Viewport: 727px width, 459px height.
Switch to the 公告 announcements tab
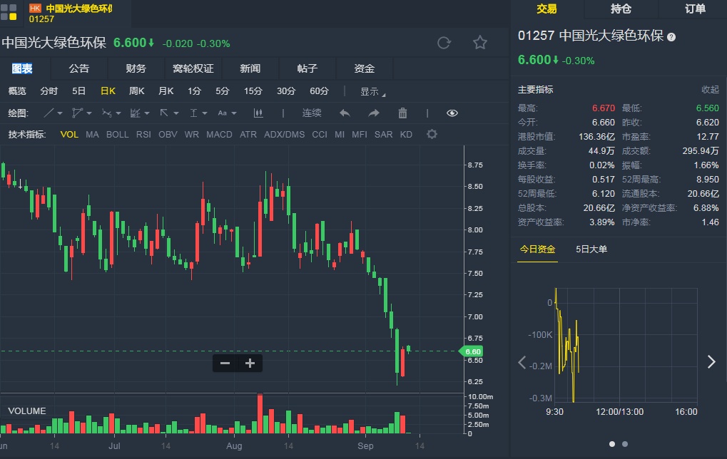79,68
